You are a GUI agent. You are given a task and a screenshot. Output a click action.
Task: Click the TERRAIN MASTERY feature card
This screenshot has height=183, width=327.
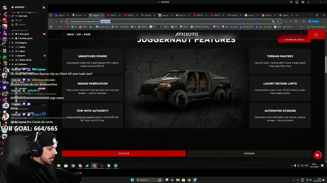point(280,61)
